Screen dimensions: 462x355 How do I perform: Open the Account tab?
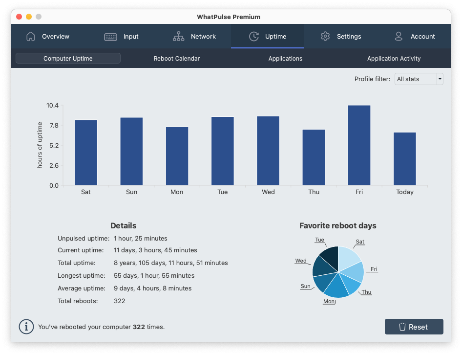[414, 36]
